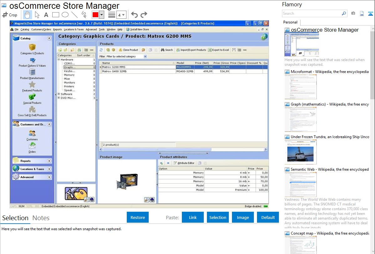The image size is (375, 254).
Task: Click the line thickness icon
Action: point(111,15)
